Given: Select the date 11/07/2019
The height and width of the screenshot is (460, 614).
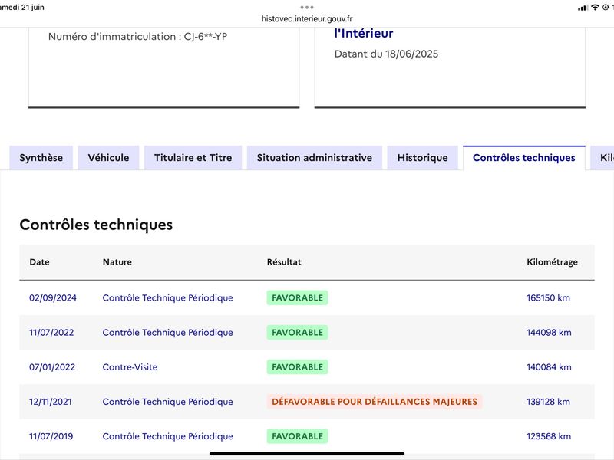Looking at the screenshot, I should pyautogui.click(x=51, y=436).
